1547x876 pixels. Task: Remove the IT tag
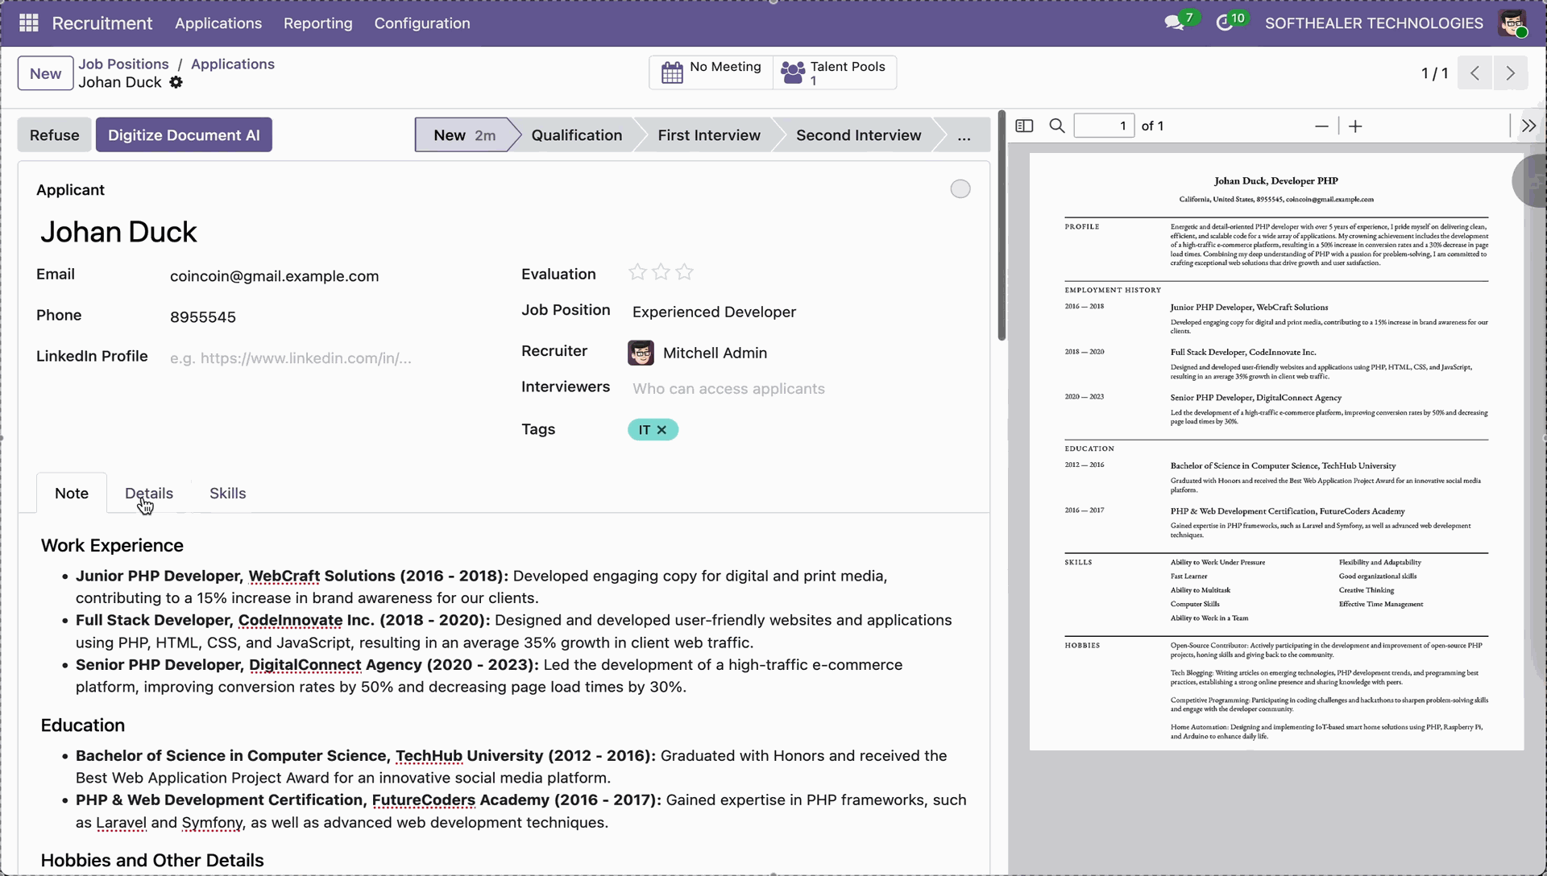662,430
